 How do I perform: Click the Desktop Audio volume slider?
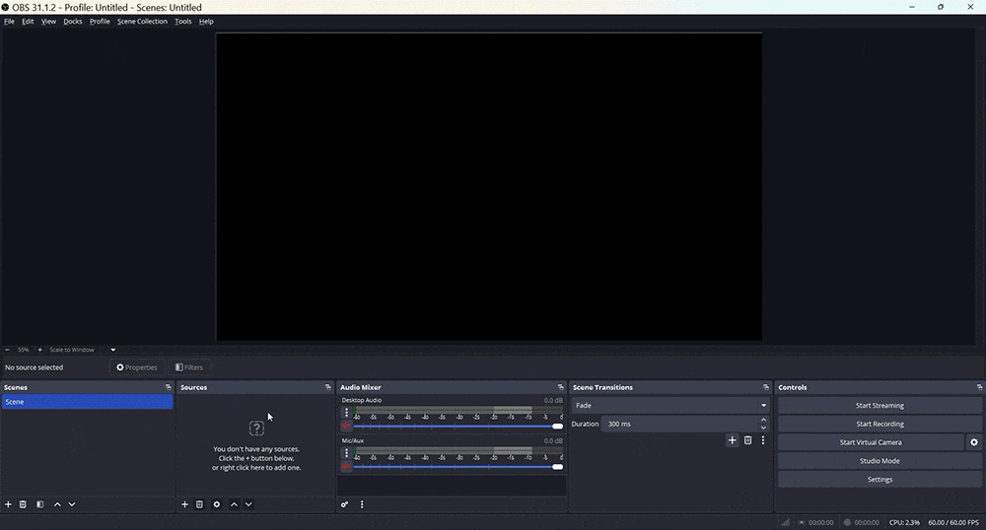pos(454,427)
